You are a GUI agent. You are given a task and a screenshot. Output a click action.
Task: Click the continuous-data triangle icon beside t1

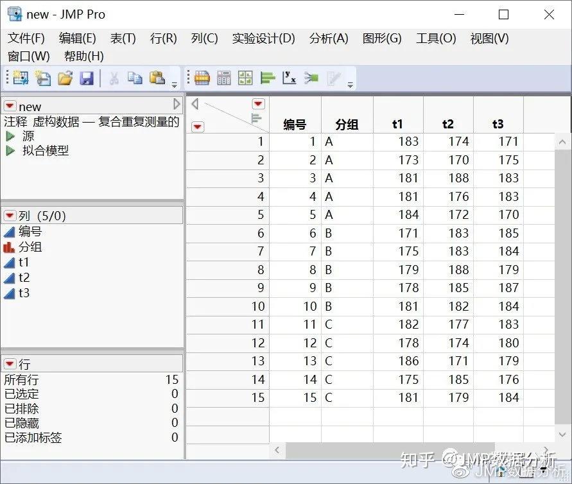(12, 262)
